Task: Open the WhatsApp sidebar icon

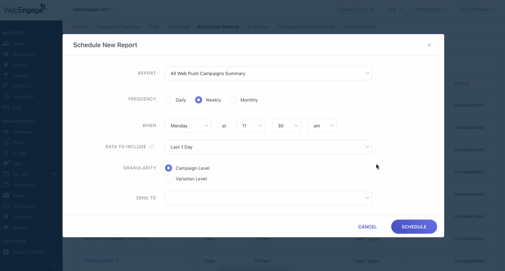Action: pyautogui.click(x=6, y=206)
